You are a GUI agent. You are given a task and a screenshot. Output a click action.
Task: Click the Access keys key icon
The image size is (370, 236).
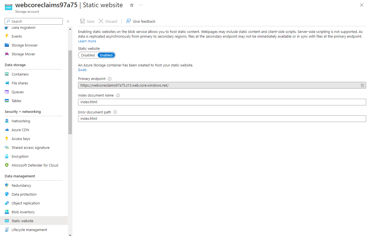point(7,139)
